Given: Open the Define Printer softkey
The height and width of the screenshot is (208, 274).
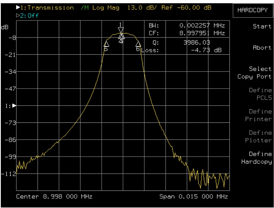Looking at the screenshot, I should tap(258, 115).
